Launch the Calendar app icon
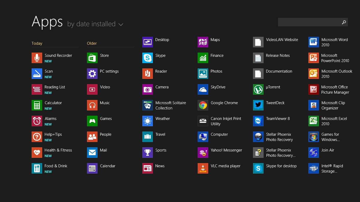Screen dimensions: 360x202 tap(92, 168)
